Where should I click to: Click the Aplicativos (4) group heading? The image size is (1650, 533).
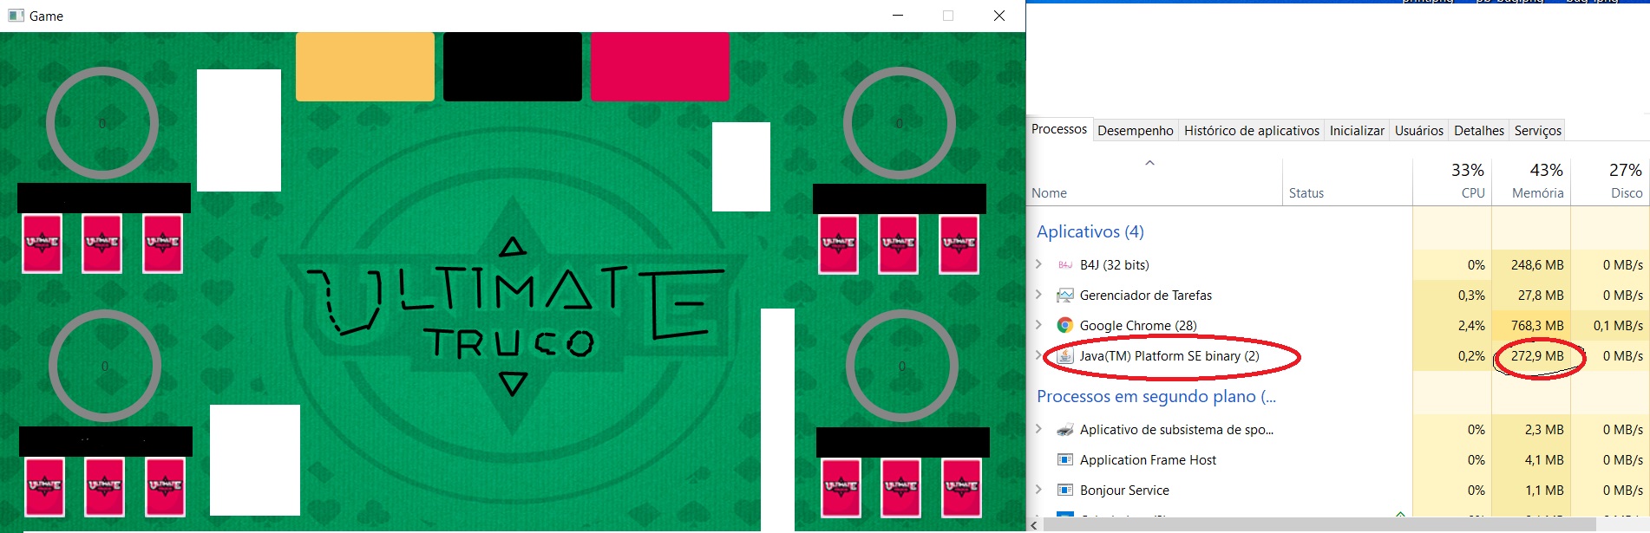point(1090,231)
